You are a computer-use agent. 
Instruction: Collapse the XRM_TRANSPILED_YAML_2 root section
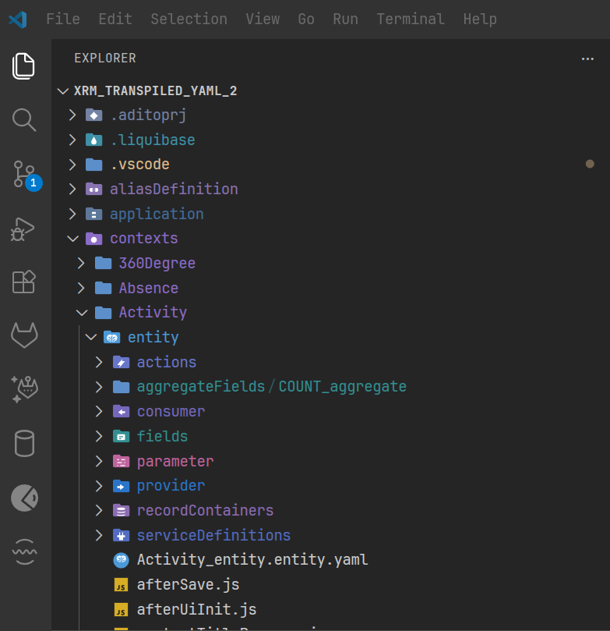tap(63, 91)
